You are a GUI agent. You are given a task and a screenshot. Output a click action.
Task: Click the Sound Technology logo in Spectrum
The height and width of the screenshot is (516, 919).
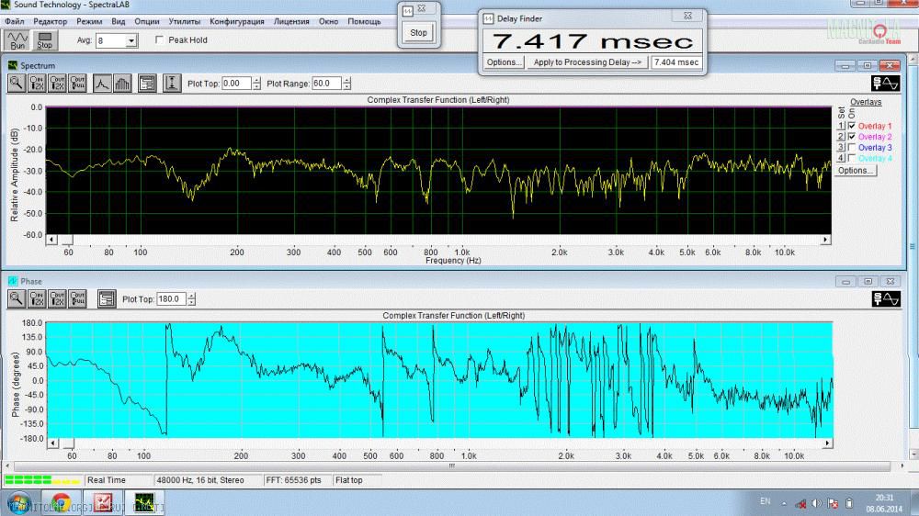(x=885, y=84)
